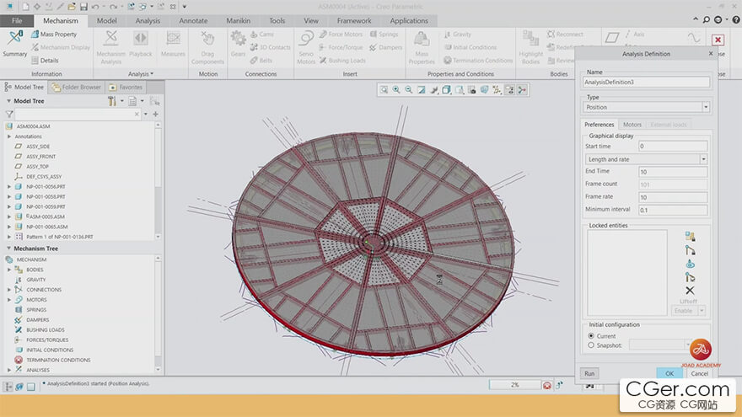
Task: Open the Analysis ribbon tab
Action: [x=148, y=20]
